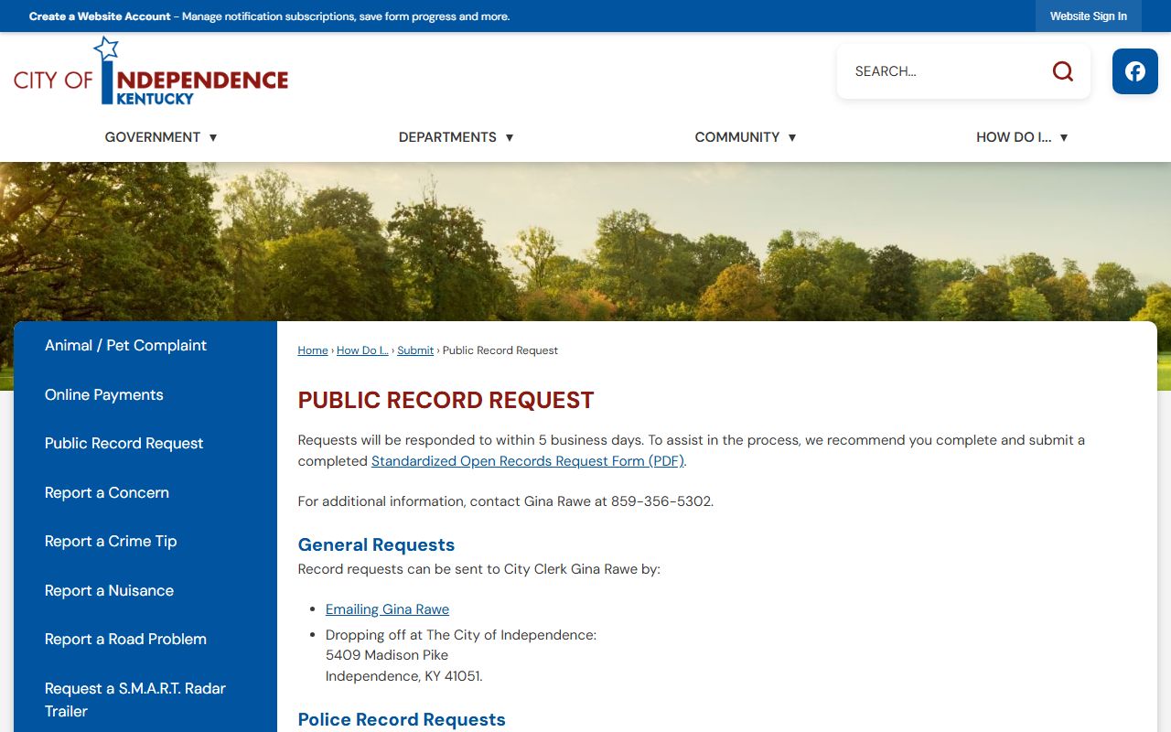
Task: Click the search magnifier icon
Action: pos(1062,71)
